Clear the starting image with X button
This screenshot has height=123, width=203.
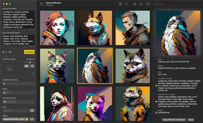point(32,66)
